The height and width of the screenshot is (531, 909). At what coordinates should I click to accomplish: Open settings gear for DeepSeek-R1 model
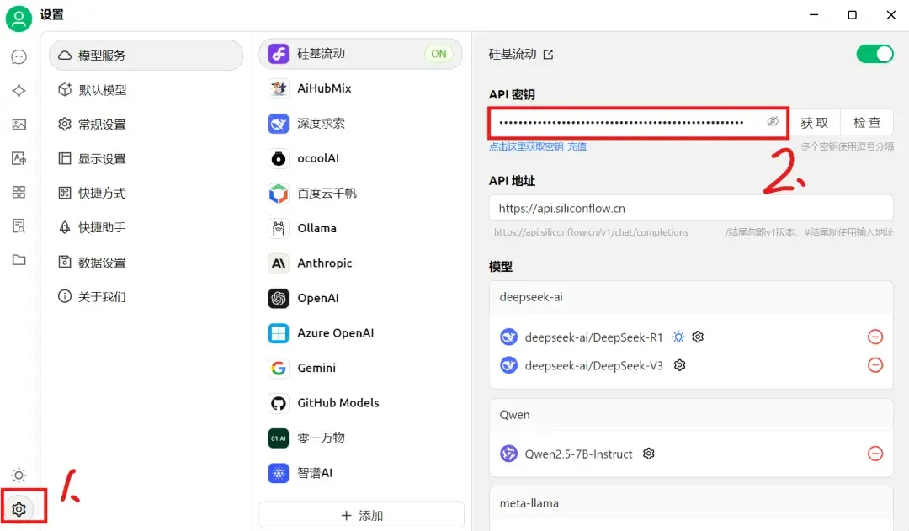pyautogui.click(x=698, y=337)
